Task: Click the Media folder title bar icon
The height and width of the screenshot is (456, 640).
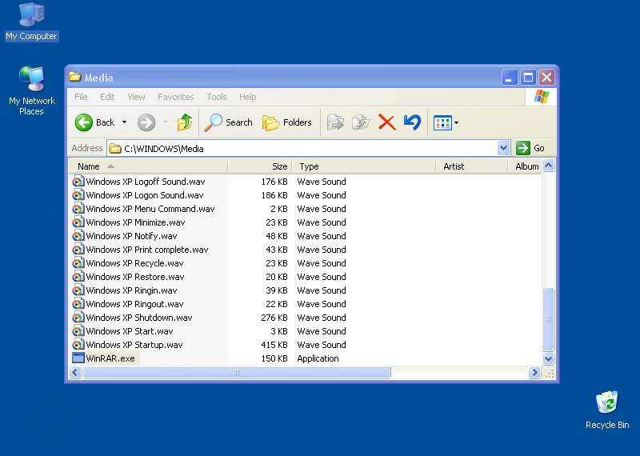Action: click(x=74, y=77)
